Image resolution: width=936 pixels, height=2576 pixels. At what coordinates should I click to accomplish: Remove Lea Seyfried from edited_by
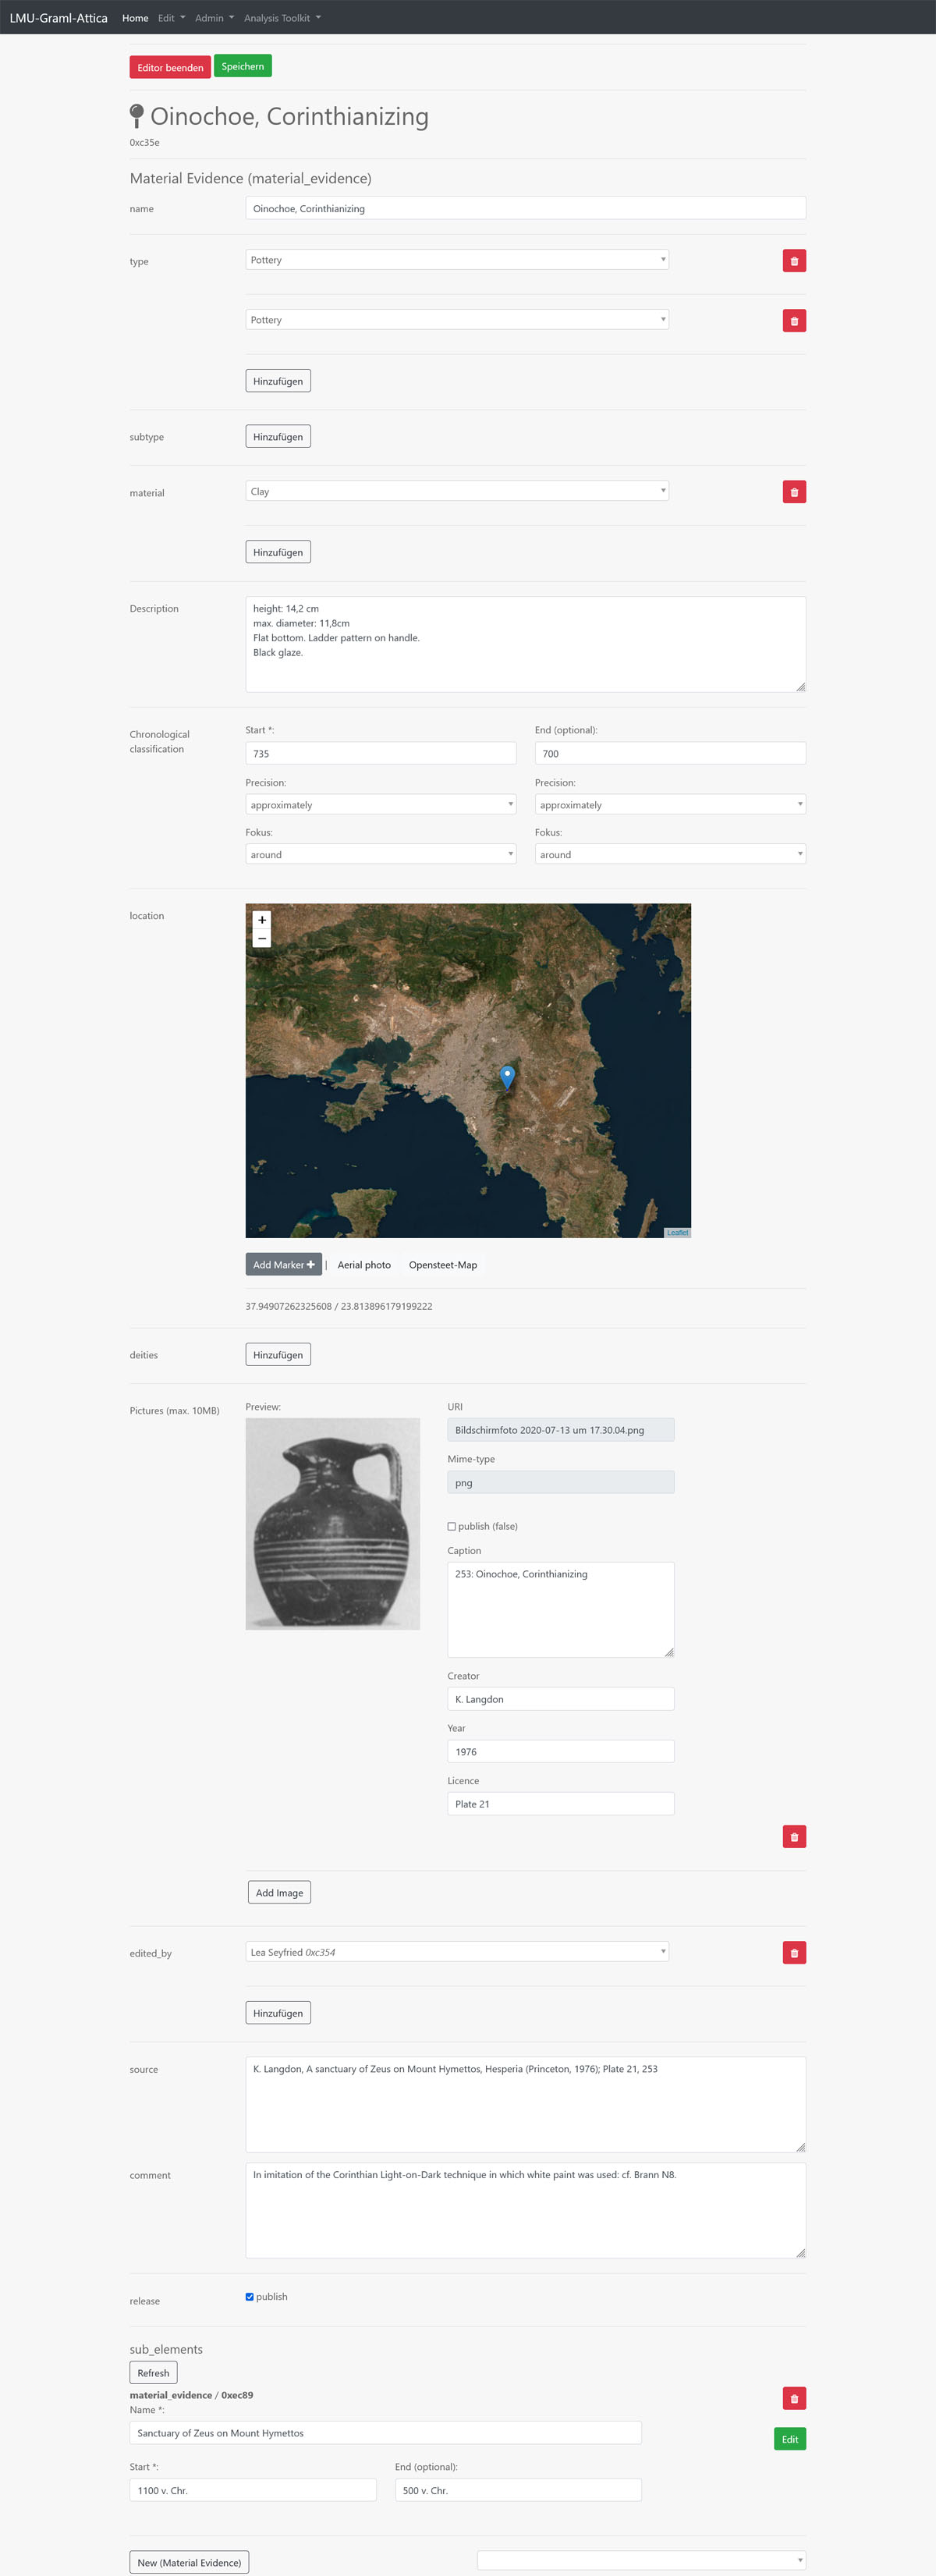tap(794, 1953)
